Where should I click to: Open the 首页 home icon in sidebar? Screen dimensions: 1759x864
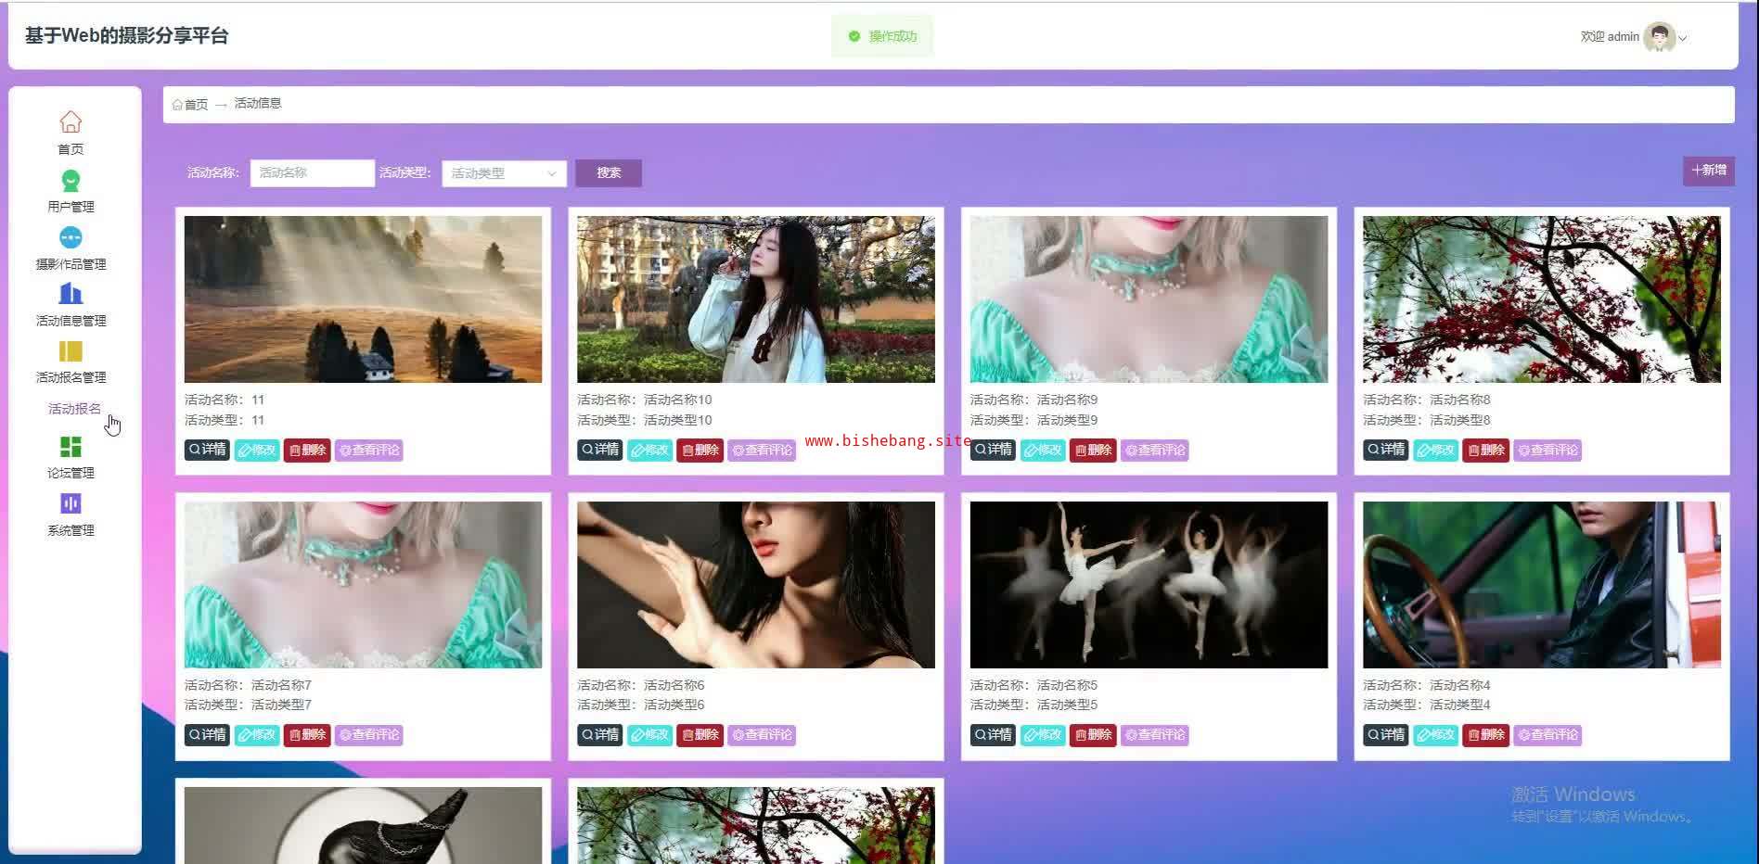point(71,122)
